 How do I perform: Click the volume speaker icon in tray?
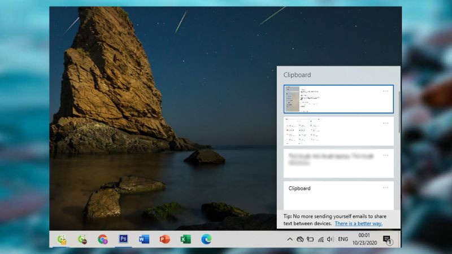330,239
